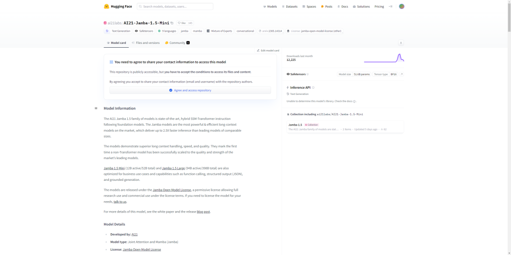The height and width of the screenshot is (255, 511).
Task: Expand the extra navigation menu next to Pricing
Action: tap(390, 7)
